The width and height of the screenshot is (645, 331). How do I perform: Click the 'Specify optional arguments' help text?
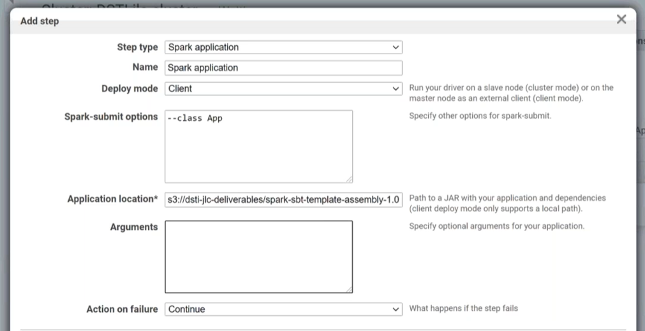[x=496, y=226]
